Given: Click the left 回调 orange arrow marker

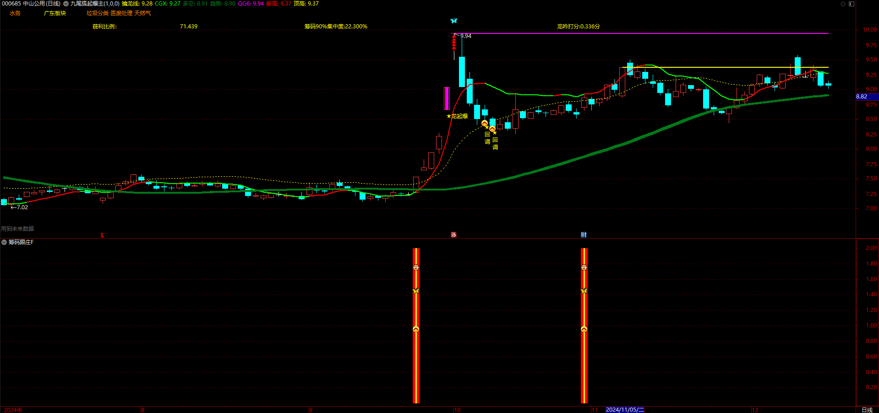Looking at the screenshot, I should (485, 123).
